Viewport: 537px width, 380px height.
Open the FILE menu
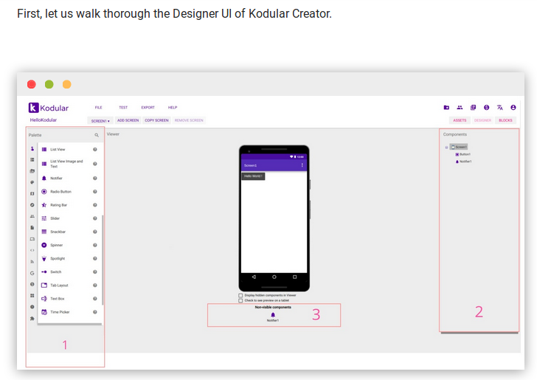(x=99, y=108)
